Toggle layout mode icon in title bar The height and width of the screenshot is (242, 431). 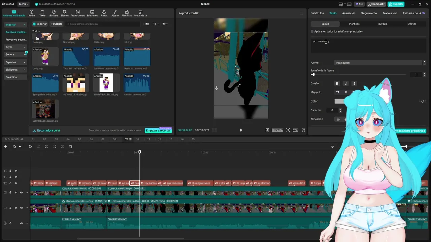tap(341, 4)
